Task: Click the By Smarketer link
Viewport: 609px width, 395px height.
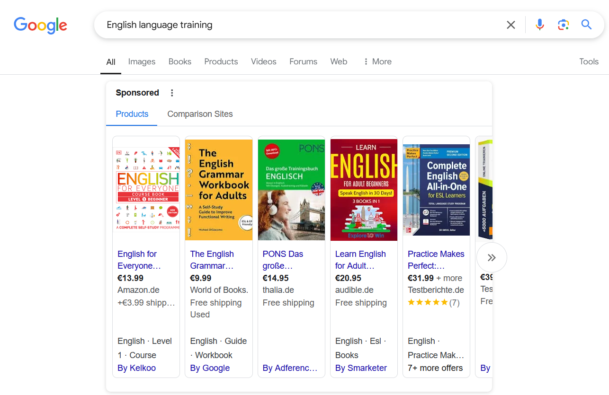Action: 361,368
